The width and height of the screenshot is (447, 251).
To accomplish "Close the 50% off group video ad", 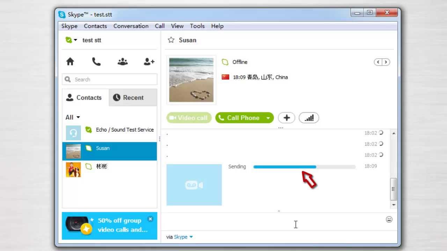I will point(151,219).
